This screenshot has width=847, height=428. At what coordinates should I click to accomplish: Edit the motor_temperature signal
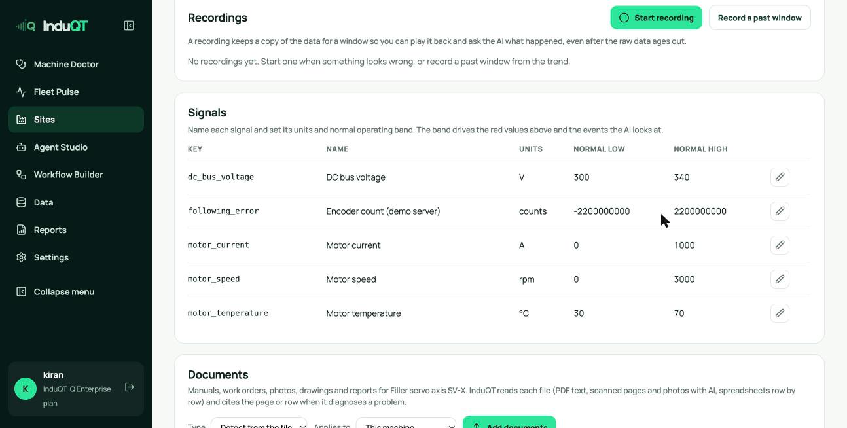coord(780,313)
